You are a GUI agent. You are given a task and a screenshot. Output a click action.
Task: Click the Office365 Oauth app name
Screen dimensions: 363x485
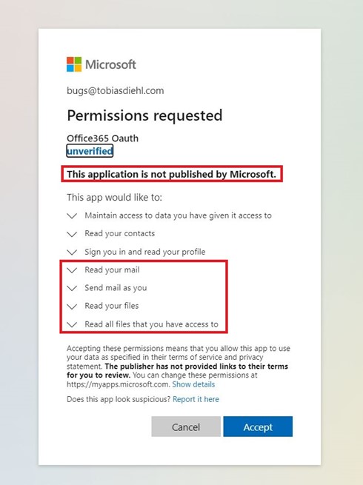point(103,138)
